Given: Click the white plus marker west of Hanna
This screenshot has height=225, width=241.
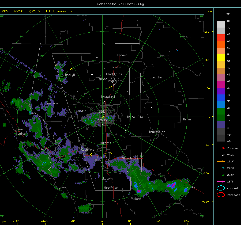Looking at the screenshot, I should 151,108.
